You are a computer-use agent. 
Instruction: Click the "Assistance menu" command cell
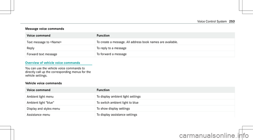click(38, 115)
